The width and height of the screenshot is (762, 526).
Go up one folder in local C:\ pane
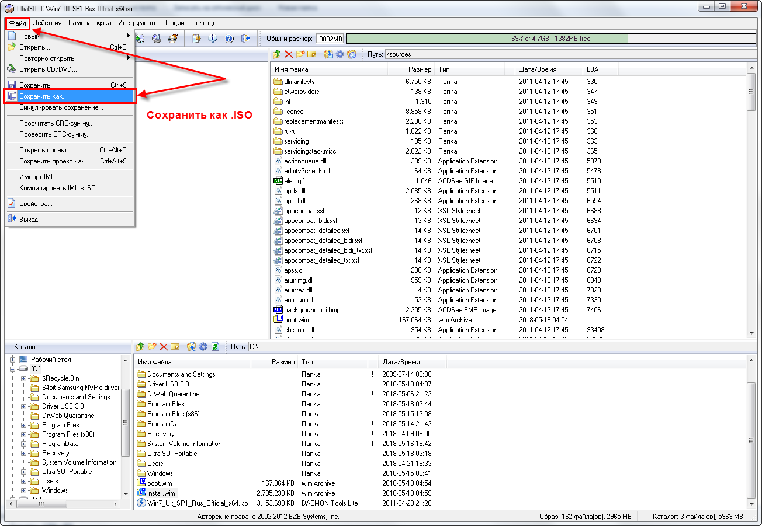[x=140, y=346]
